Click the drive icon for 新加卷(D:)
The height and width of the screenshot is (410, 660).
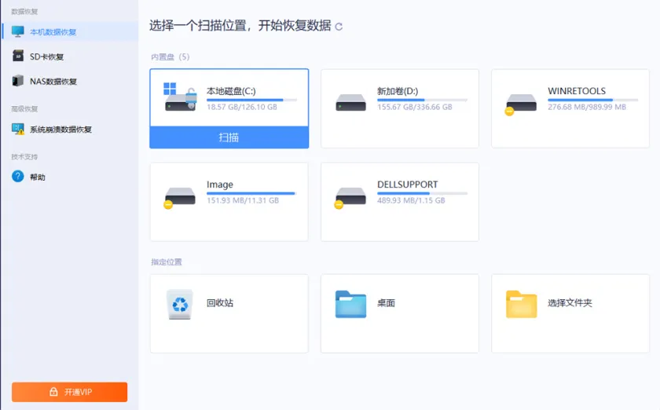tap(350, 102)
